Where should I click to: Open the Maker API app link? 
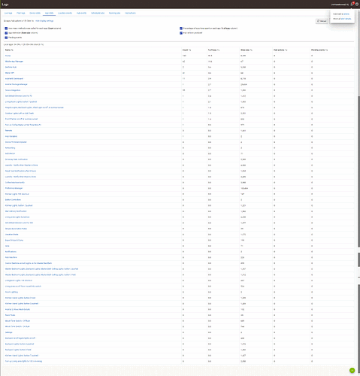coord(10,73)
